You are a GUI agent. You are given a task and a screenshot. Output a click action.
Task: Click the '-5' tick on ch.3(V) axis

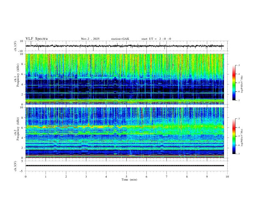coord(22,171)
